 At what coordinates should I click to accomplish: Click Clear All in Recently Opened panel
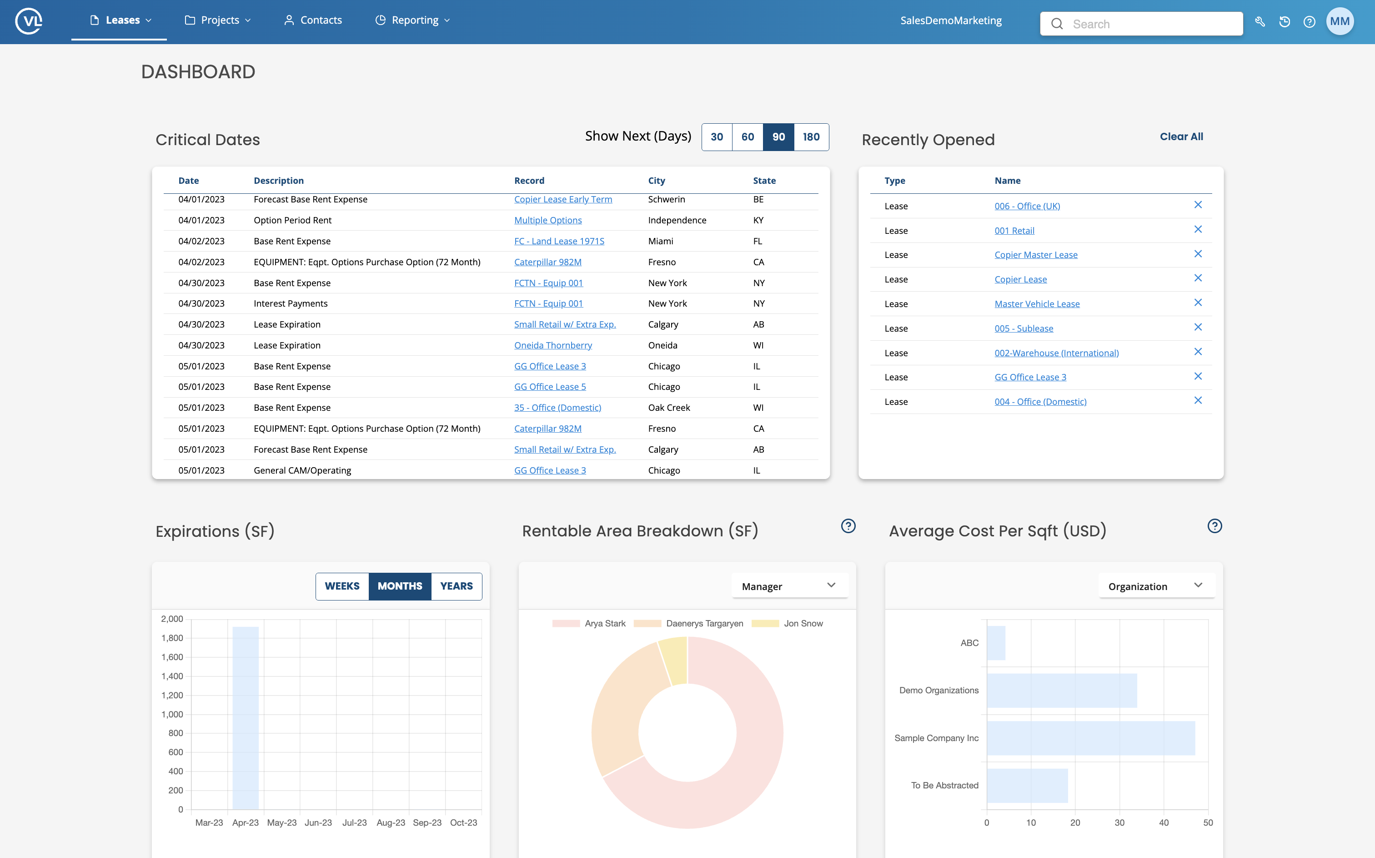[x=1182, y=136]
